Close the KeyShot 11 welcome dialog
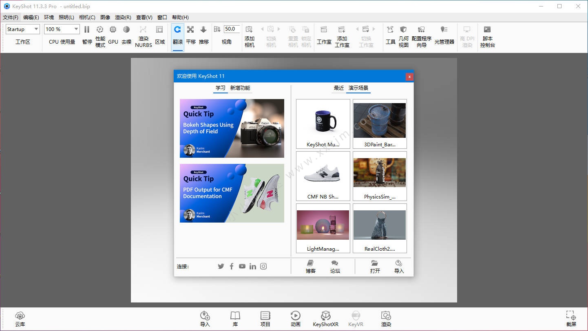 tap(409, 76)
